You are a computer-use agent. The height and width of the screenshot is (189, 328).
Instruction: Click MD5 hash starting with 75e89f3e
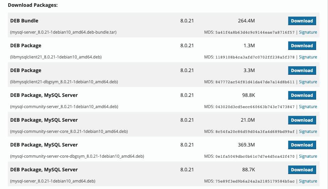[x=255, y=181]
